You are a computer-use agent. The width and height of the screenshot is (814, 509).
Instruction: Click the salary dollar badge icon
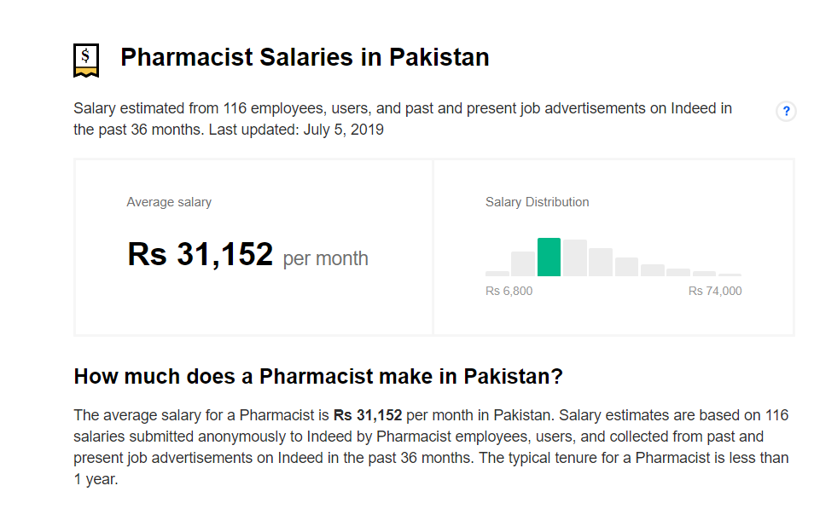coord(86,60)
